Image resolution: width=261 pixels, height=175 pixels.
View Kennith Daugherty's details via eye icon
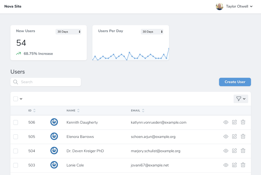point(225,122)
